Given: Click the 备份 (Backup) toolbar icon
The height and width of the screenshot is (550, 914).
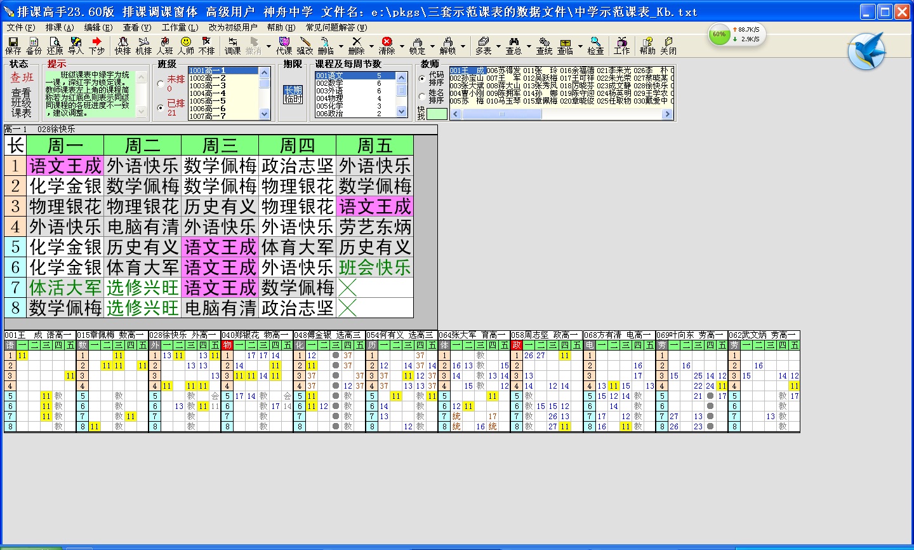Looking at the screenshot, I should [34, 45].
